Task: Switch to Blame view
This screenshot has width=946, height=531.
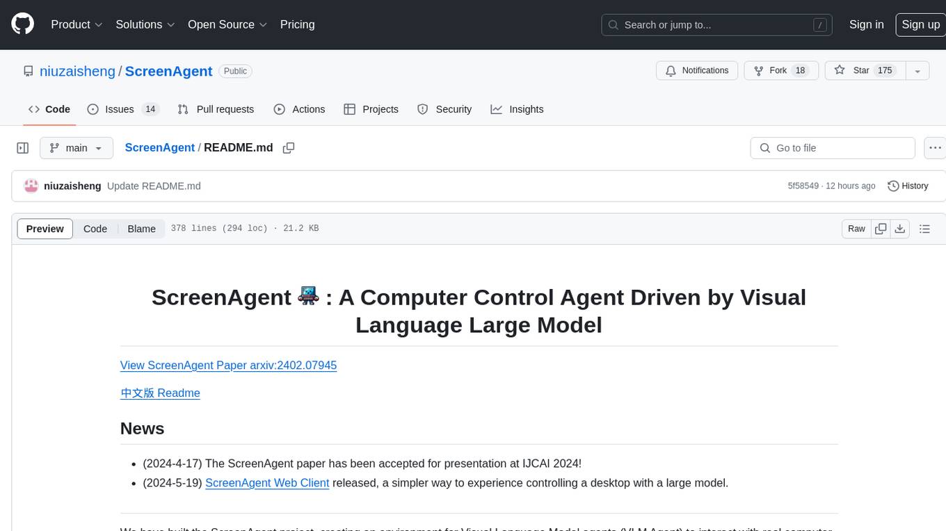Action: pyautogui.click(x=141, y=229)
